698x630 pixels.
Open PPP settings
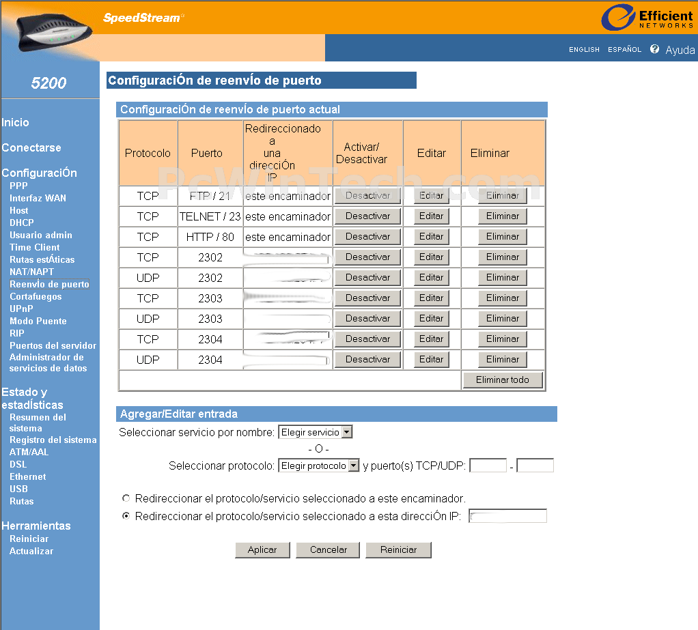pos(18,186)
